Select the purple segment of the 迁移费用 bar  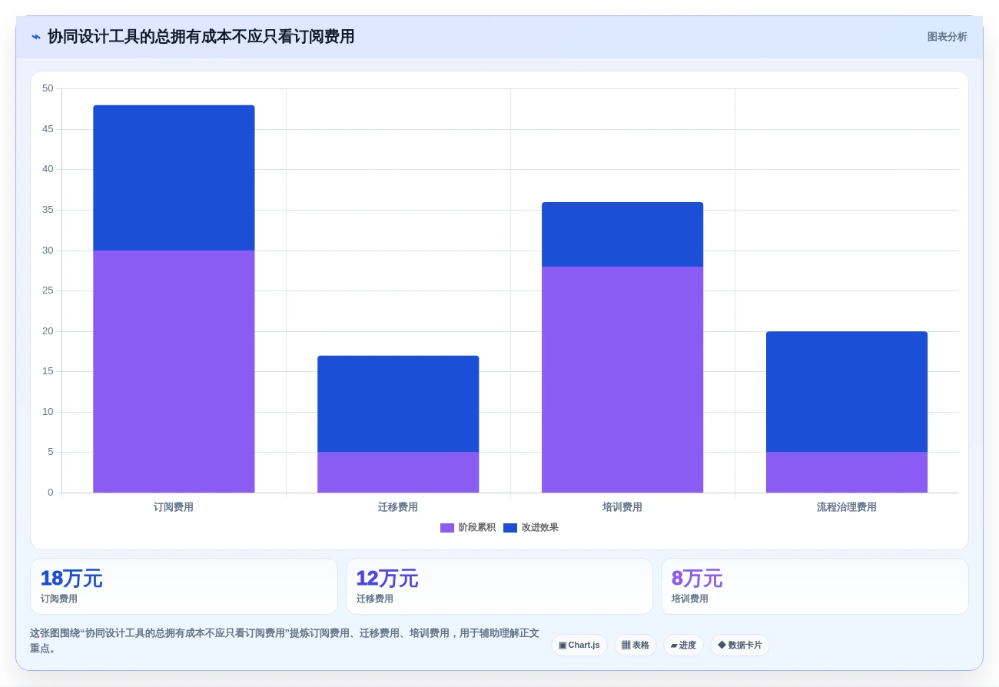398,472
